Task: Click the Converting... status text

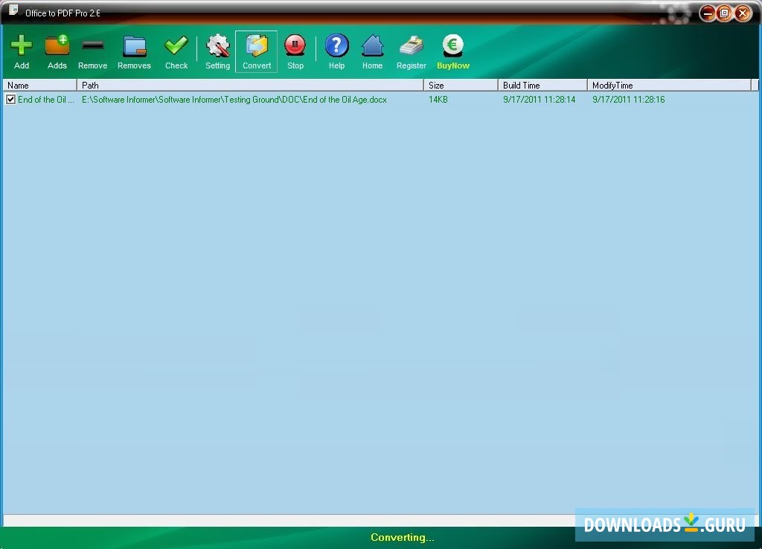Action: click(403, 537)
